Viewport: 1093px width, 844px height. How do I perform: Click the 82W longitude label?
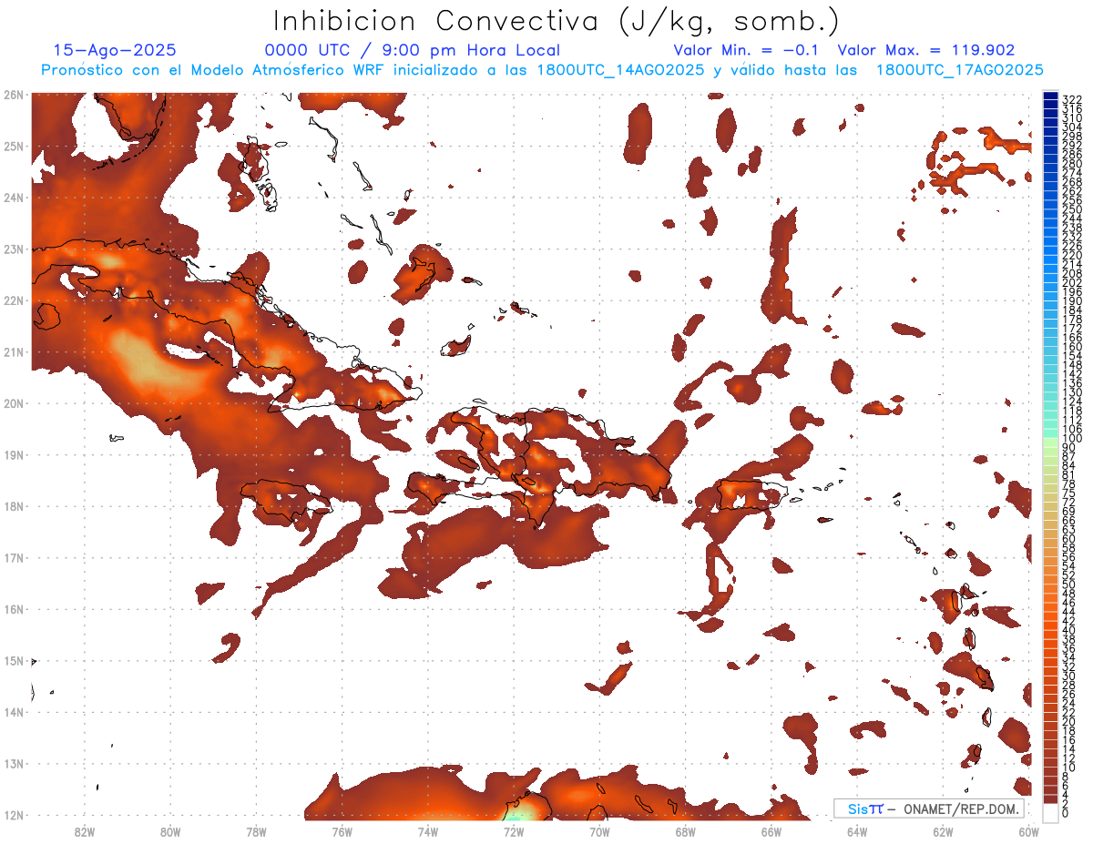tap(85, 832)
